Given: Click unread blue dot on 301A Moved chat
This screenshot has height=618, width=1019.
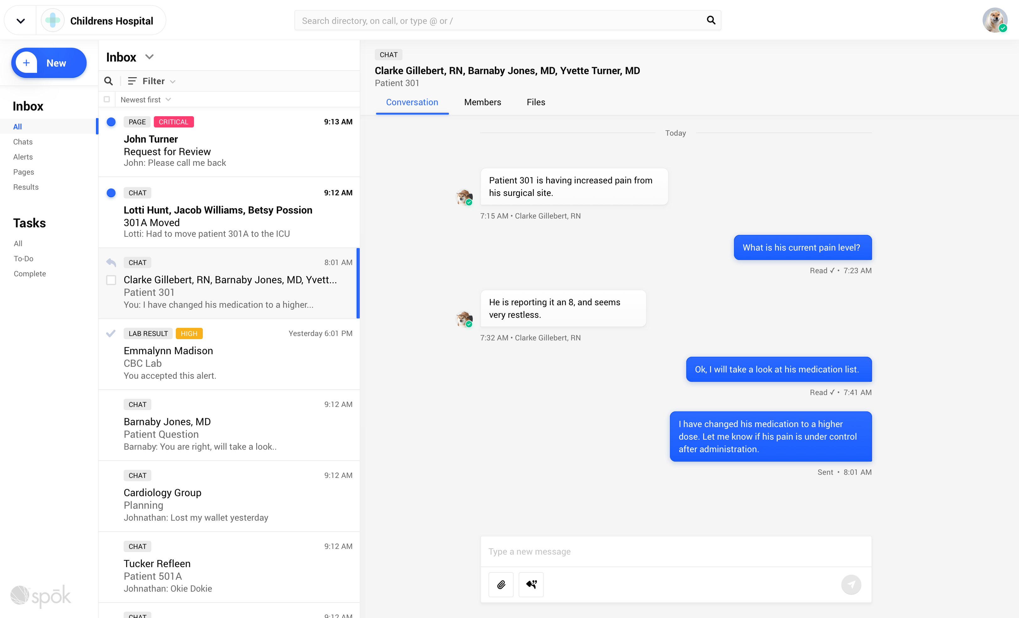Looking at the screenshot, I should pos(111,193).
